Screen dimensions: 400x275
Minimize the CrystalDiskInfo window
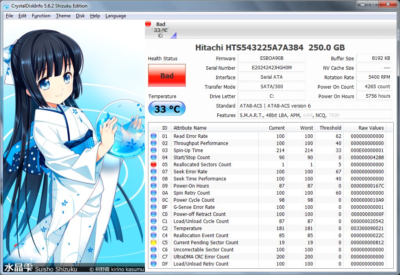(x=362, y=4)
